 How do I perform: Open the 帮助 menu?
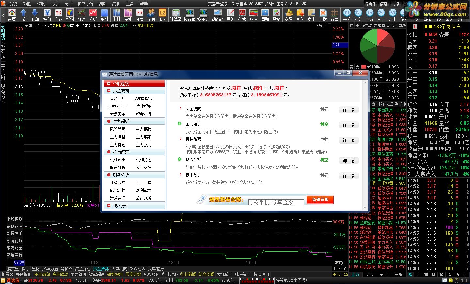click(144, 4)
